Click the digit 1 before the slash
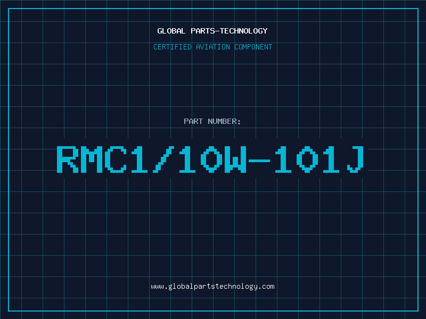This screenshot has height=319, width=426. tap(140, 159)
